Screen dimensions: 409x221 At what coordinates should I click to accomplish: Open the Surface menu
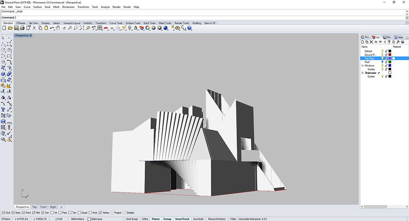point(38,7)
